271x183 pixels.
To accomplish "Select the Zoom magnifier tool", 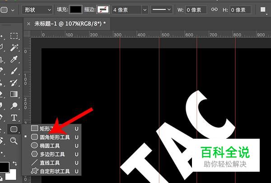I will (x=14, y=141).
